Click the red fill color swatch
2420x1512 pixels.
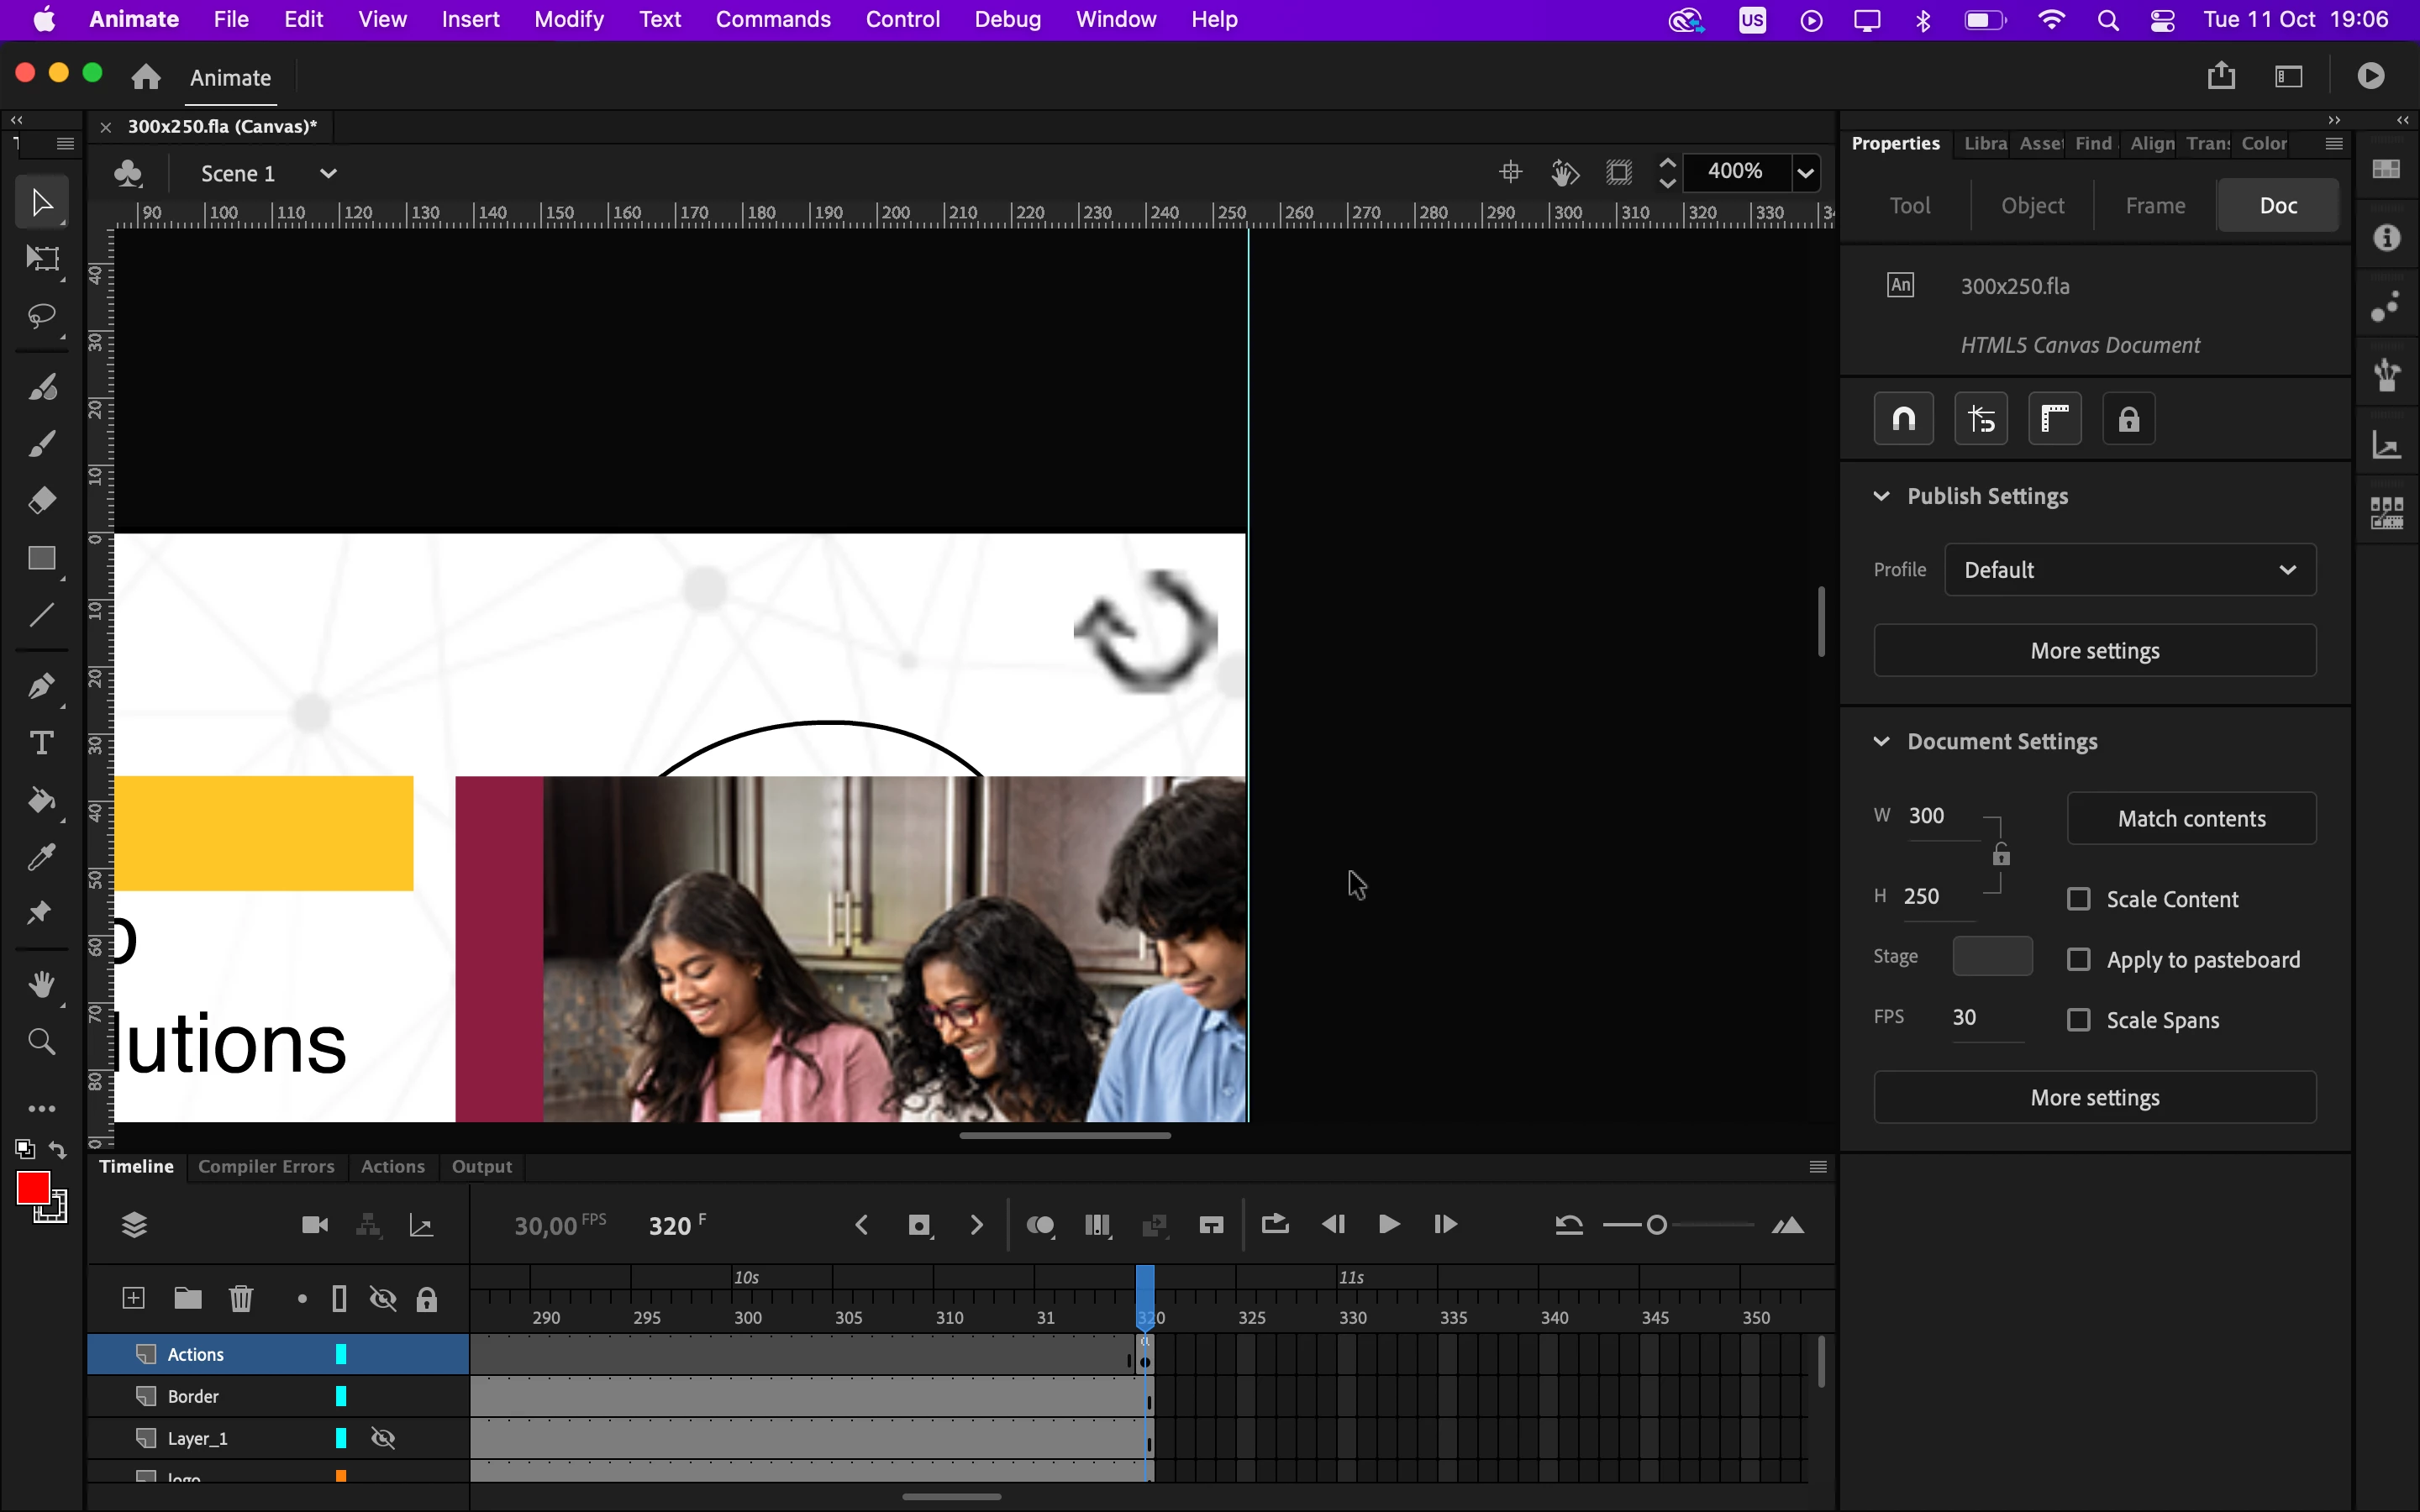32,1188
